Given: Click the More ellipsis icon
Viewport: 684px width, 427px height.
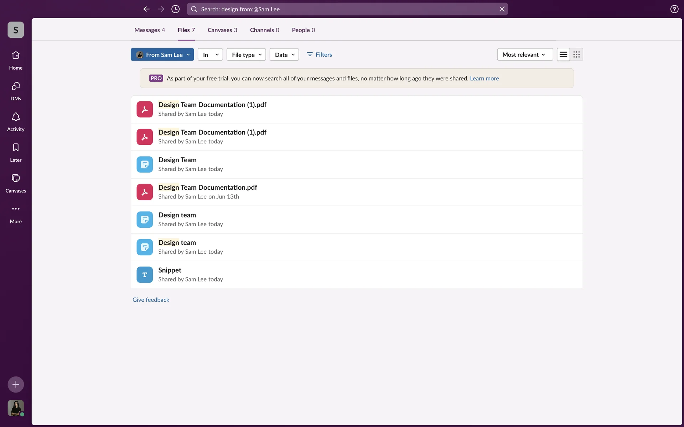Looking at the screenshot, I should tap(16, 209).
